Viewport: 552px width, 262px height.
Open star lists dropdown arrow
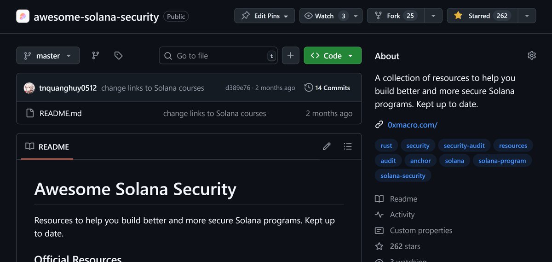[527, 16]
